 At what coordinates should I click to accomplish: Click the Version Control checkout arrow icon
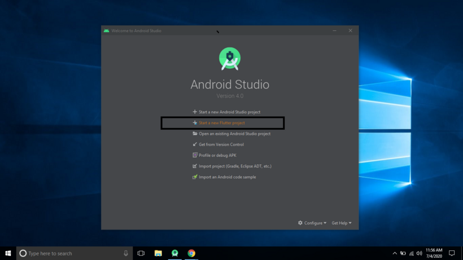[195, 144]
